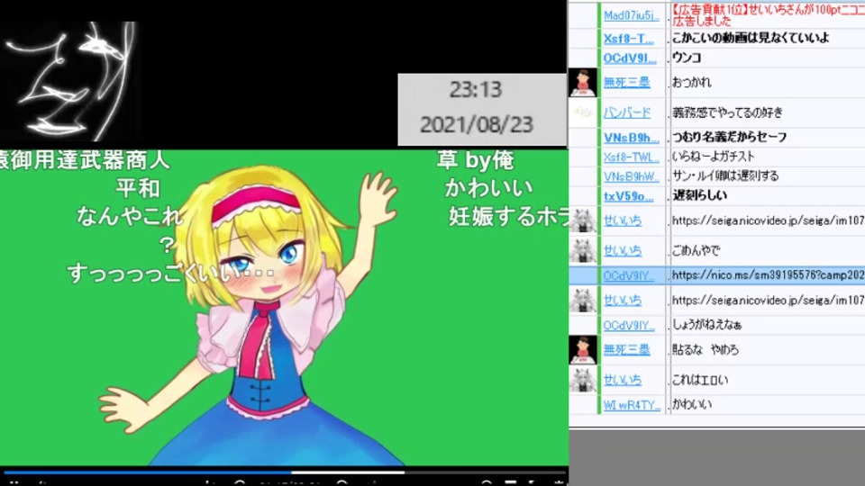Open the Xsf8-TWL user beside いらねーよガチスト

coord(631,157)
